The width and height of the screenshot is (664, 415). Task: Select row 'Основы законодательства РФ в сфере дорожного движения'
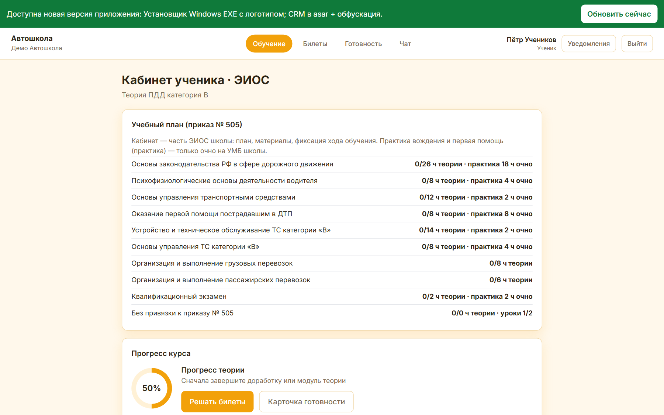click(x=332, y=164)
